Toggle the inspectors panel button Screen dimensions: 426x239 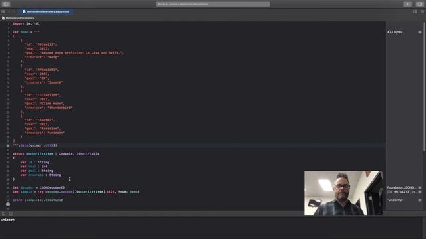pyautogui.click(x=420, y=4)
